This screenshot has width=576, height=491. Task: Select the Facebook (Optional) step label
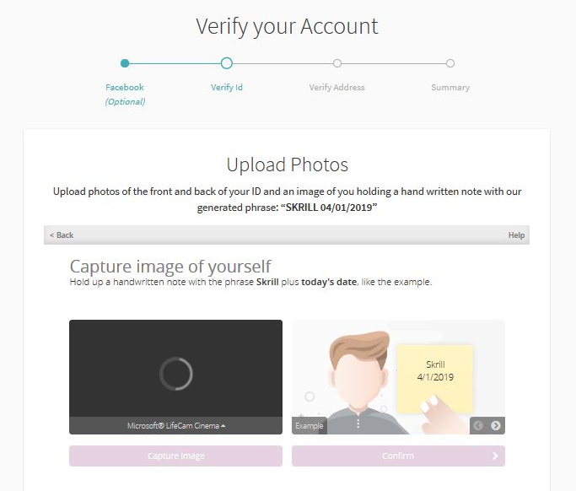[x=125, y=94]
